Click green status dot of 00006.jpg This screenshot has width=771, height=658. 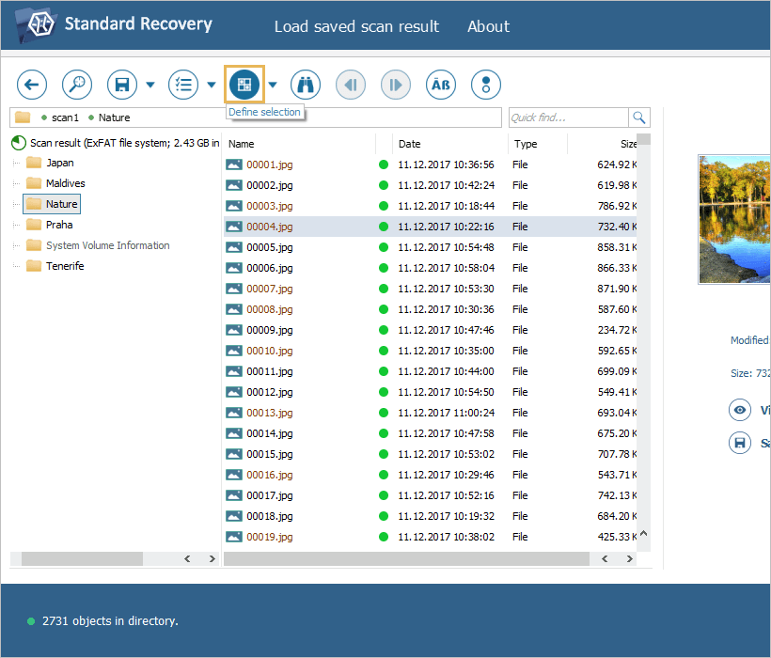[384, 268]
